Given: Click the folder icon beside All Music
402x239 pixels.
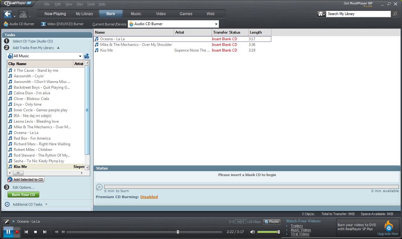Looking at the screenshot, I should click(87, 56).
